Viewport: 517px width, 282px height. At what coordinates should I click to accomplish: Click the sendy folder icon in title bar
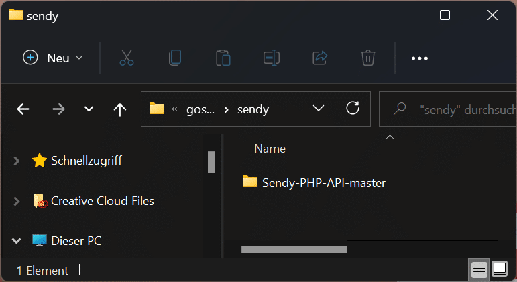click(16, 15)
